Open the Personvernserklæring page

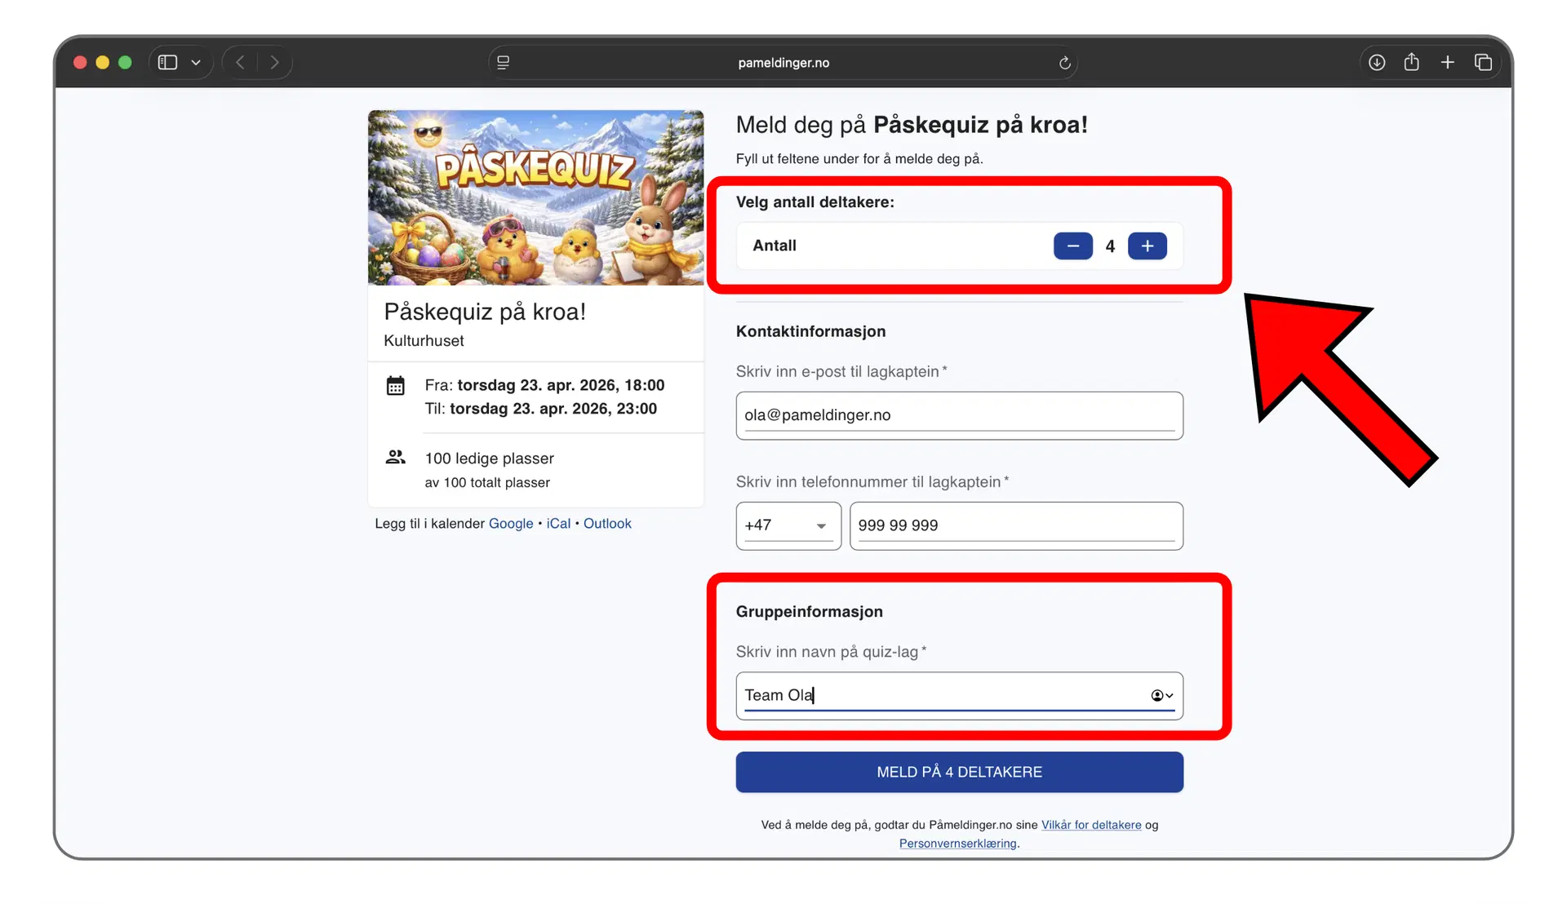(x=957, y=843)
